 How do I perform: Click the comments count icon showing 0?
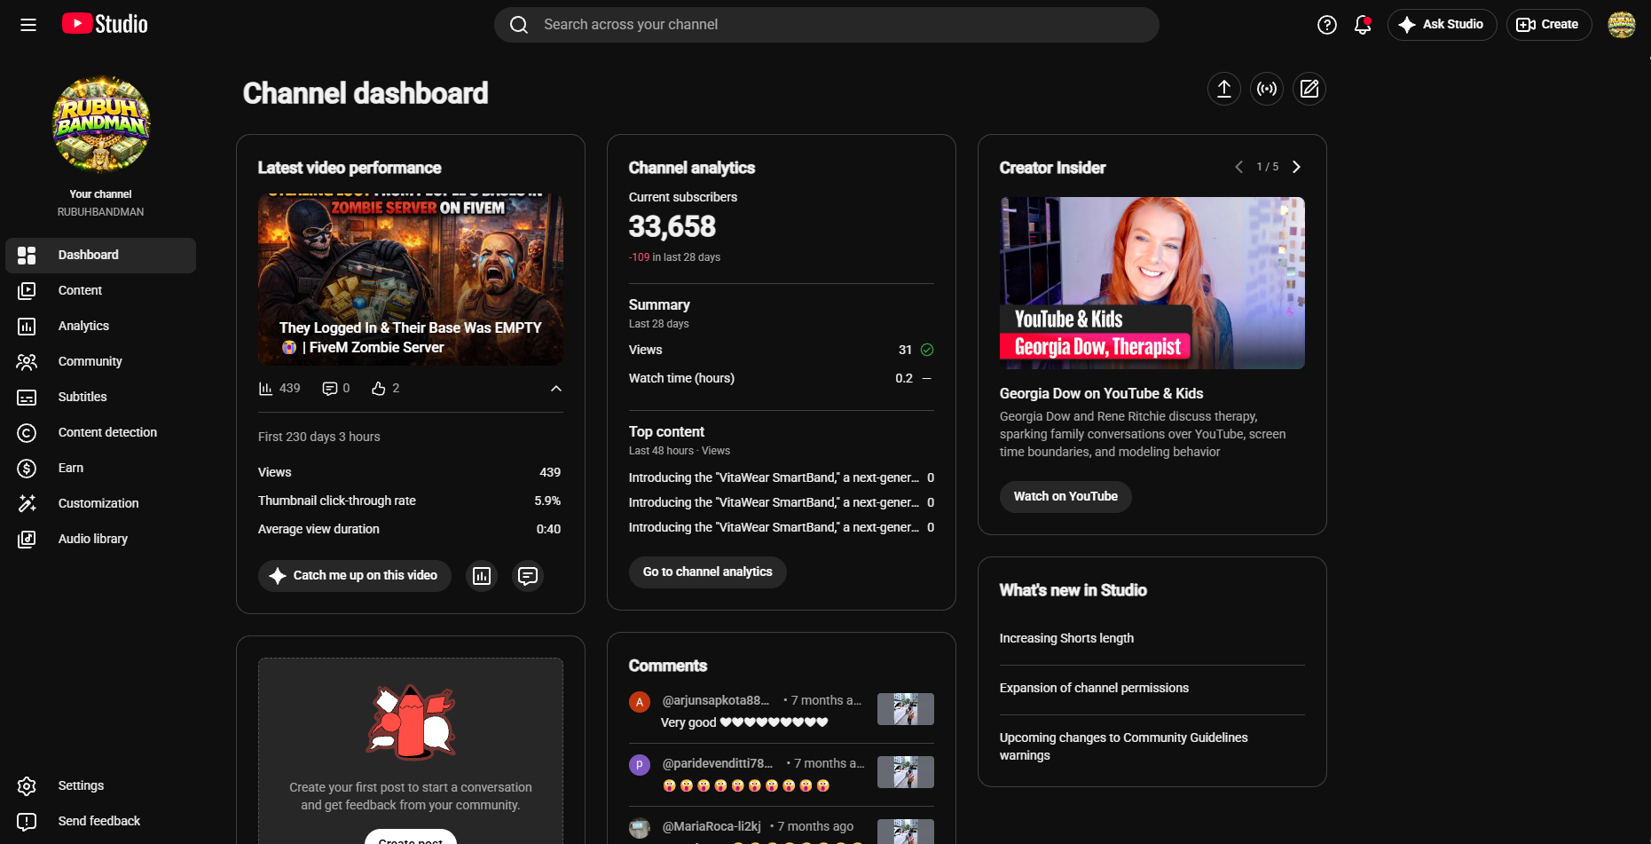click(x=329, y=389)
